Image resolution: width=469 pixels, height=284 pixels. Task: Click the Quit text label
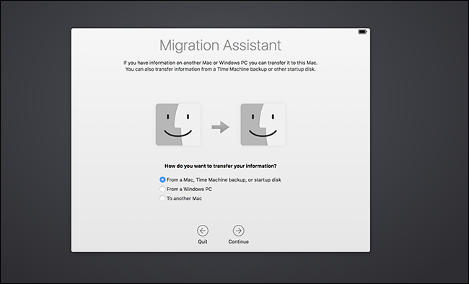pos(203,241)
